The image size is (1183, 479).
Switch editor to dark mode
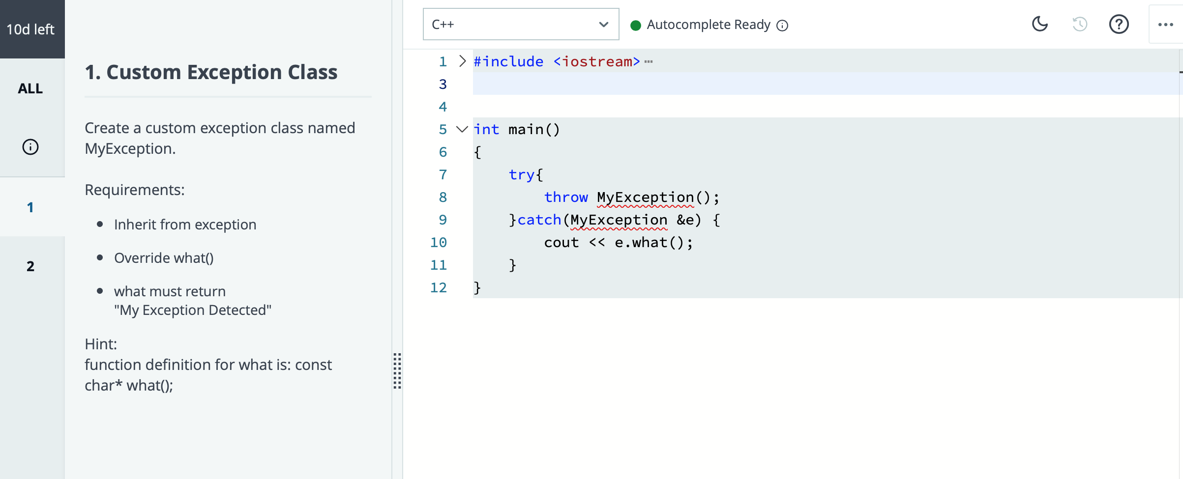[1040, 24]
